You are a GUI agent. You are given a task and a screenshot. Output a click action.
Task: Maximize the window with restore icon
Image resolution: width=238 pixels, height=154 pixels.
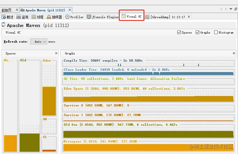[x=236, y=9]
